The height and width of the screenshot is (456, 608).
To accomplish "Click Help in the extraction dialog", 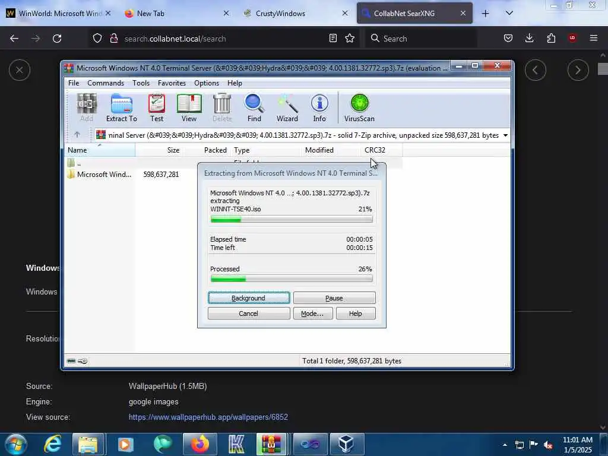I will click(x=356, y=313).
